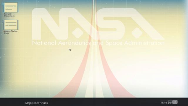188x106 pixels.
Task: Click the Hold to Exit TAB key
Action: pyautogui.click(x=175, y=102)
